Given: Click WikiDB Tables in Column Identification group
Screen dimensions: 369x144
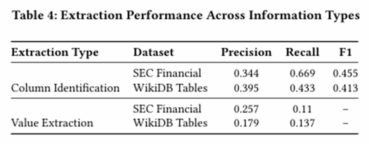Looking at the screenshot, I should click(x=170, y=88).
